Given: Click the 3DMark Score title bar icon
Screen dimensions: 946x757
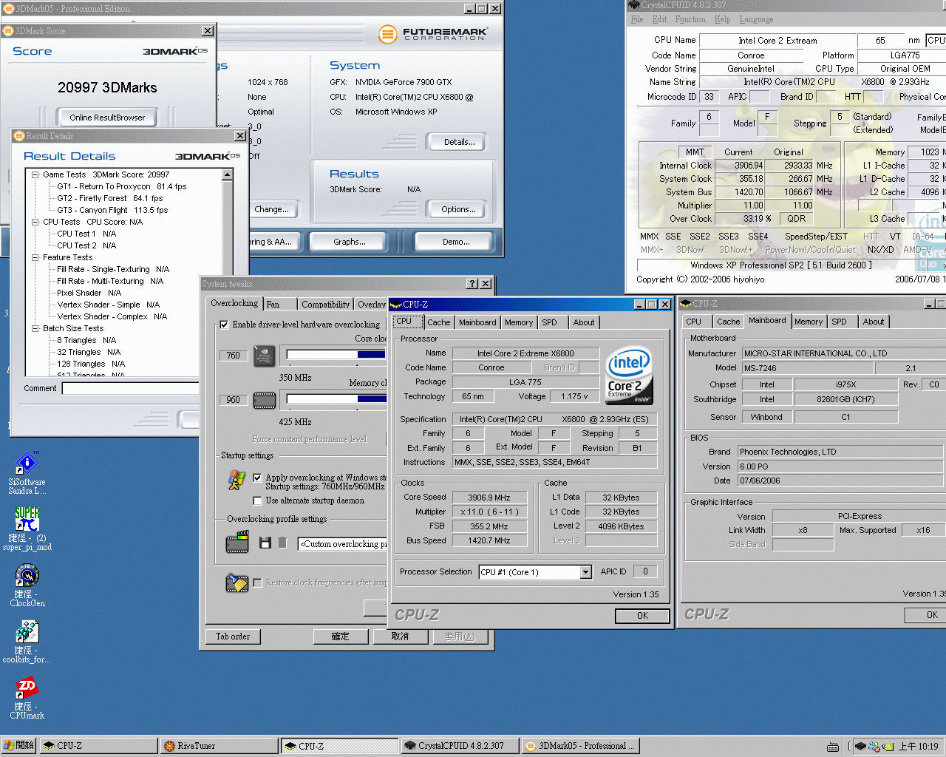Looking at the screenshot, I should 8,31.
